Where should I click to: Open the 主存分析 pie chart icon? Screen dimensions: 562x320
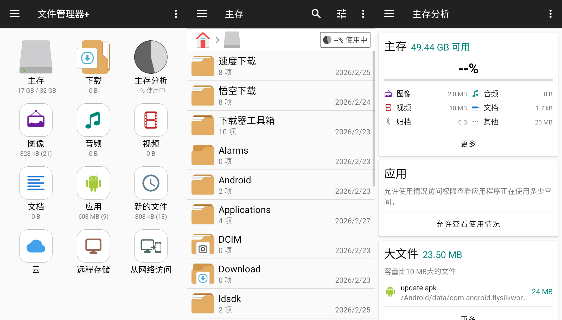coord(150,57)
